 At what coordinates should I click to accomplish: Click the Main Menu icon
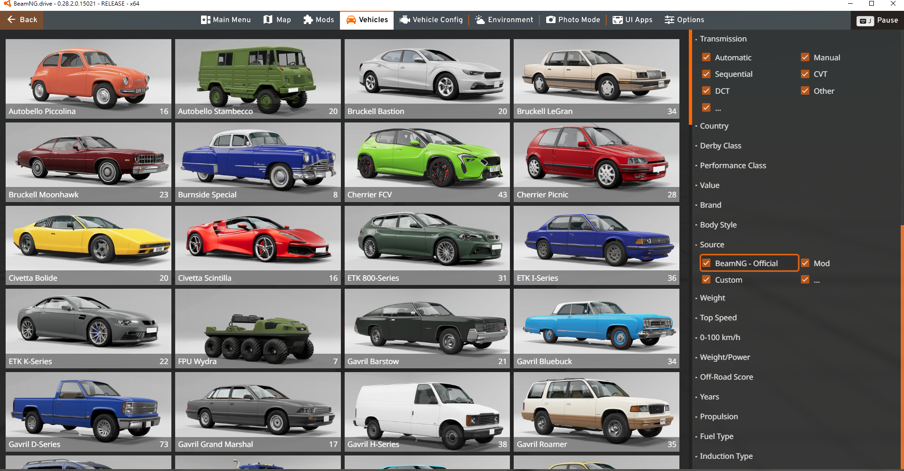206,20
